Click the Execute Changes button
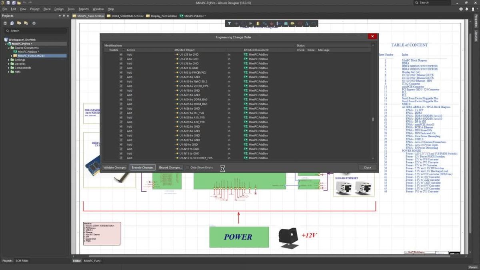This screenshot has width=480, height=270. coord(142,168)
